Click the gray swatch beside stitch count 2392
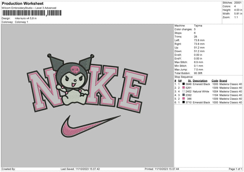Image resolution: width=244 pixels, height=172 pixels. [x=183, y=95]
